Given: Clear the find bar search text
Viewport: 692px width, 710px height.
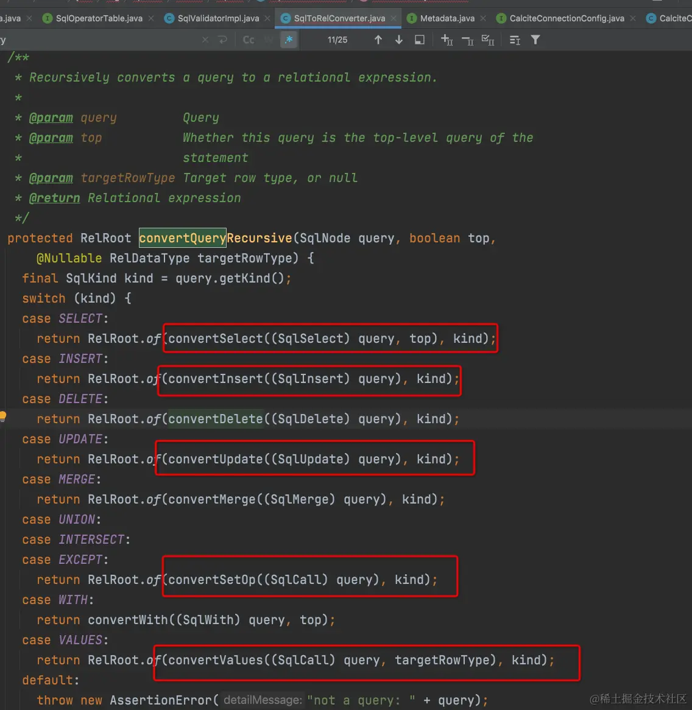Looking at the screenshot, I should click(x=205, y=40).
